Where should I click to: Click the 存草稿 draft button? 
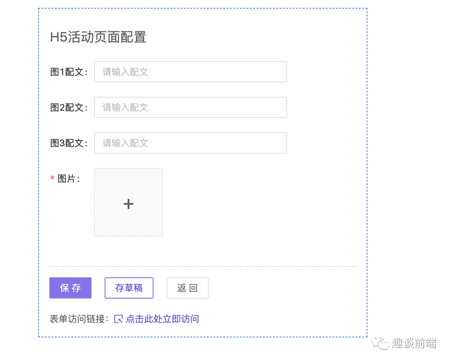click(x=129, y=288)
